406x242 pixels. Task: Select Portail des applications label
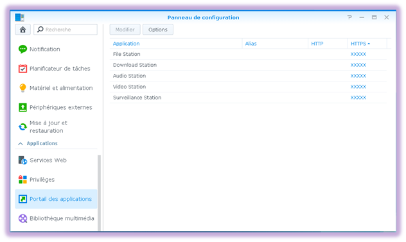click(x=60, y=199)
